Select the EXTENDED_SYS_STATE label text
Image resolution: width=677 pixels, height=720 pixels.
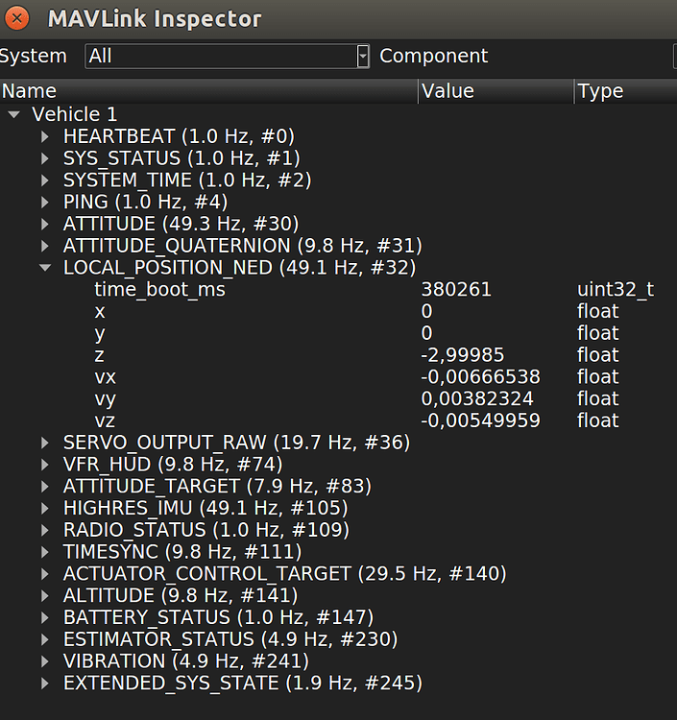[243, 684]
